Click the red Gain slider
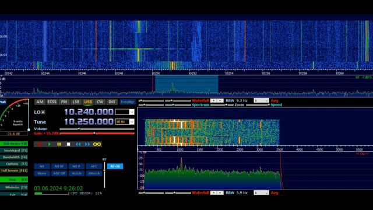 tap(97, 134)
